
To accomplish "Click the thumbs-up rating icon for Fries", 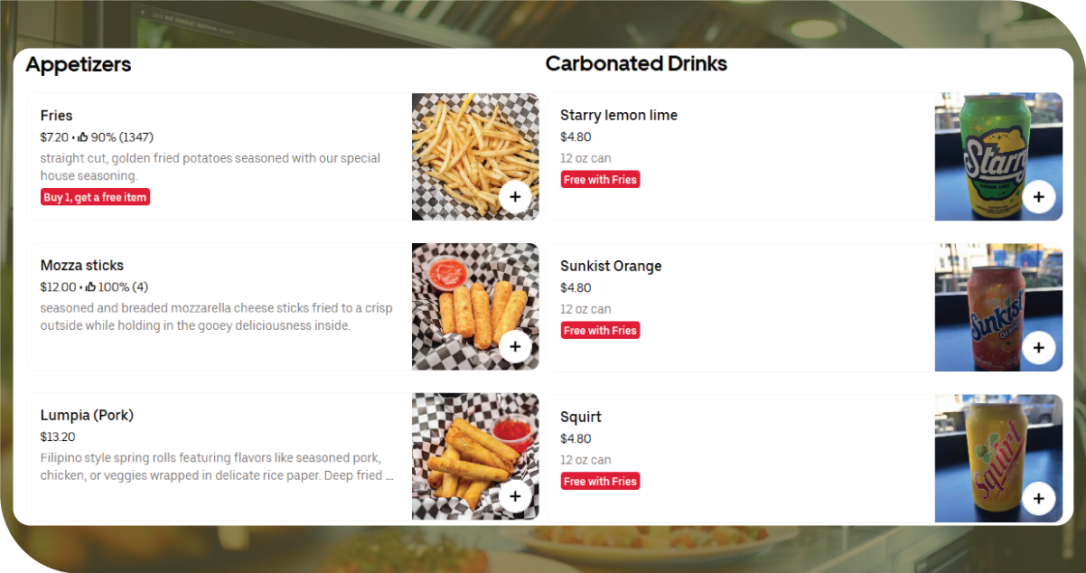I will (83, 137).
